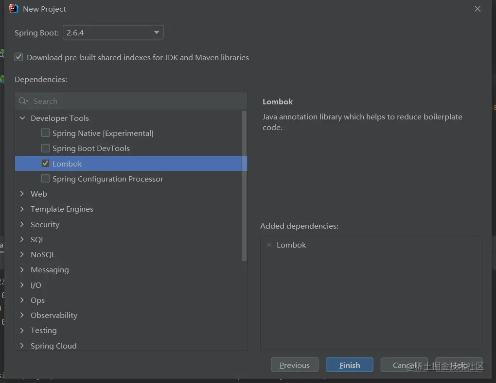Image resolution: width=496 pixels, height=383 pixels.
Task: Click the Finish button
Action: pos(350,365)
